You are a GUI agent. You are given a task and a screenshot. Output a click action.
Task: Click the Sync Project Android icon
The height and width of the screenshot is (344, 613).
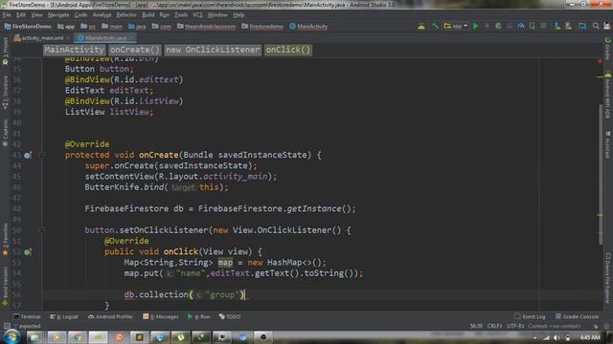tap(421, 26)
